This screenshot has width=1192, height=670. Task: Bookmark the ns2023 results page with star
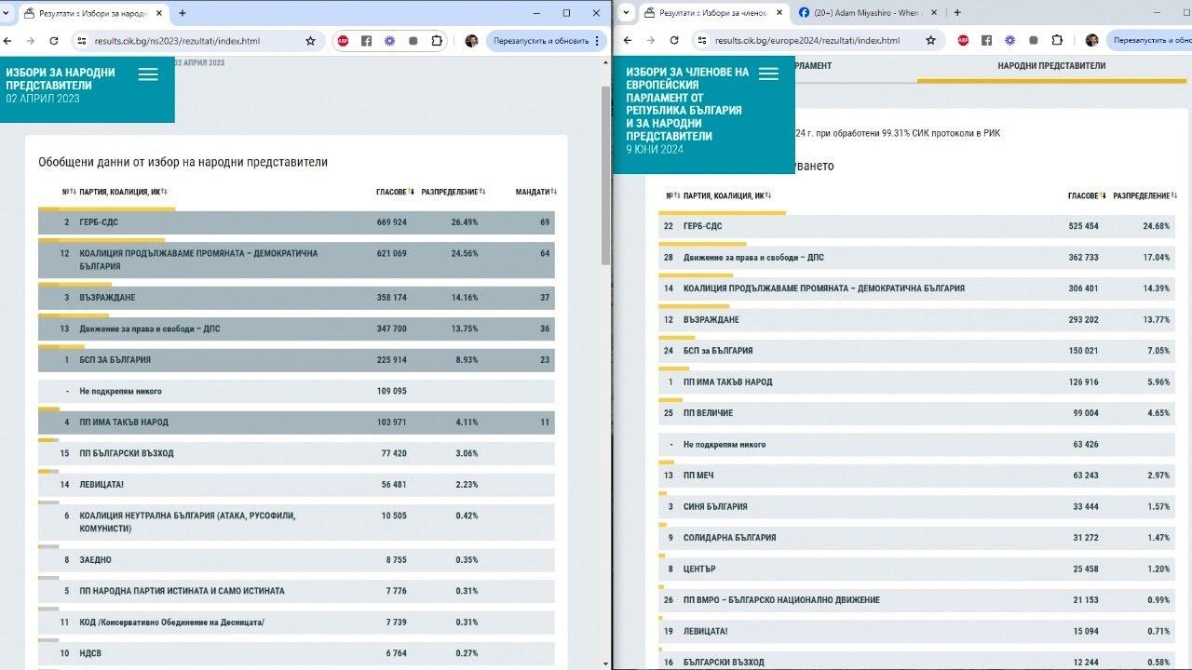(310, 41)
